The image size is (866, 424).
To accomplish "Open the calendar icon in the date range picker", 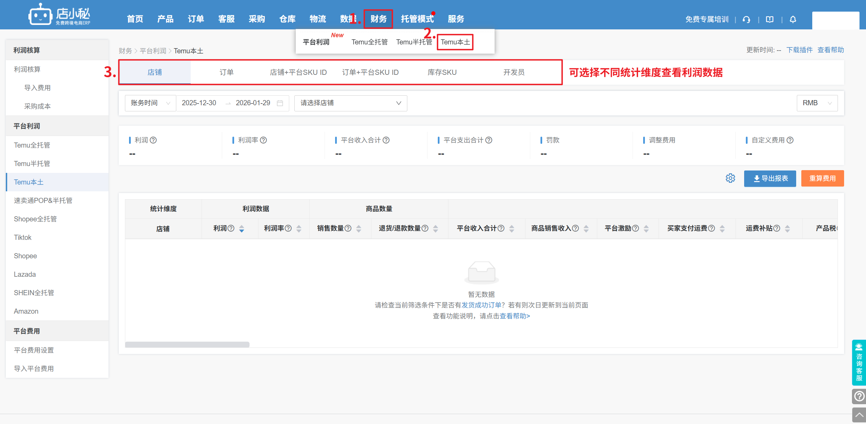I will (280, 103).
